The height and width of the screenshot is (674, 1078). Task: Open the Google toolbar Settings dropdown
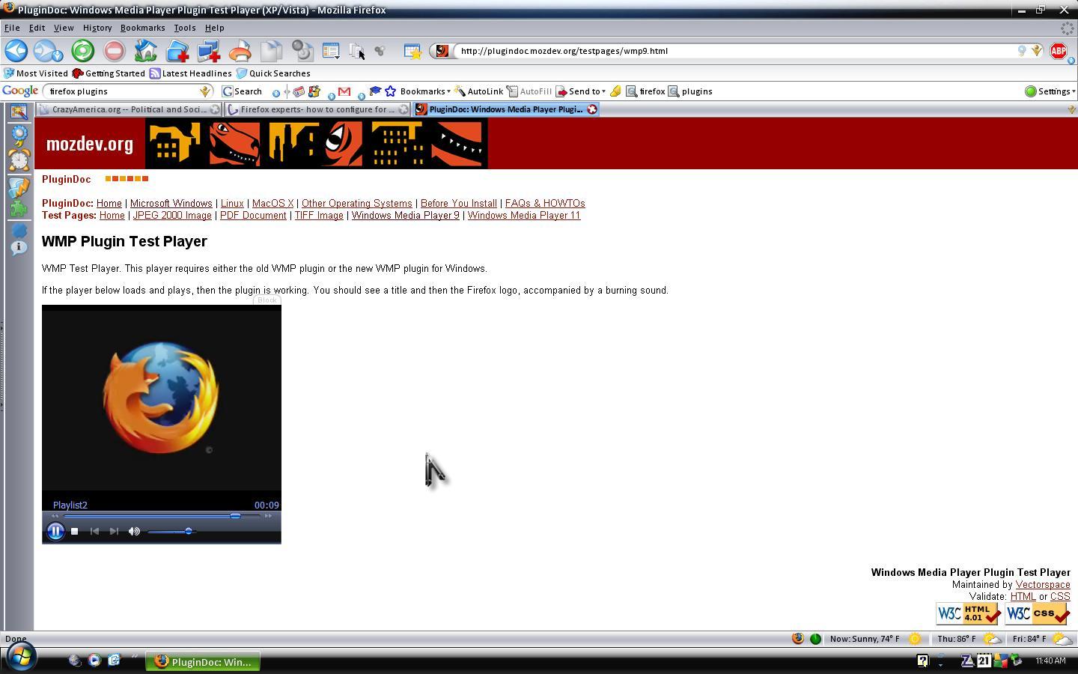pos(1050,91)
